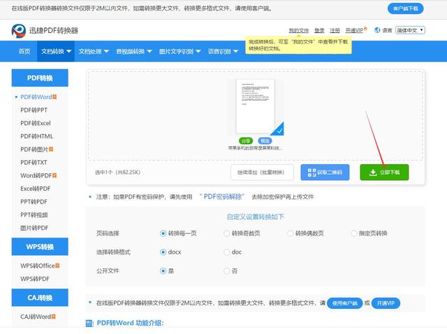Expand the 文档转换 menu
Viewport: 447px width, 334px height.
(56, 51)
